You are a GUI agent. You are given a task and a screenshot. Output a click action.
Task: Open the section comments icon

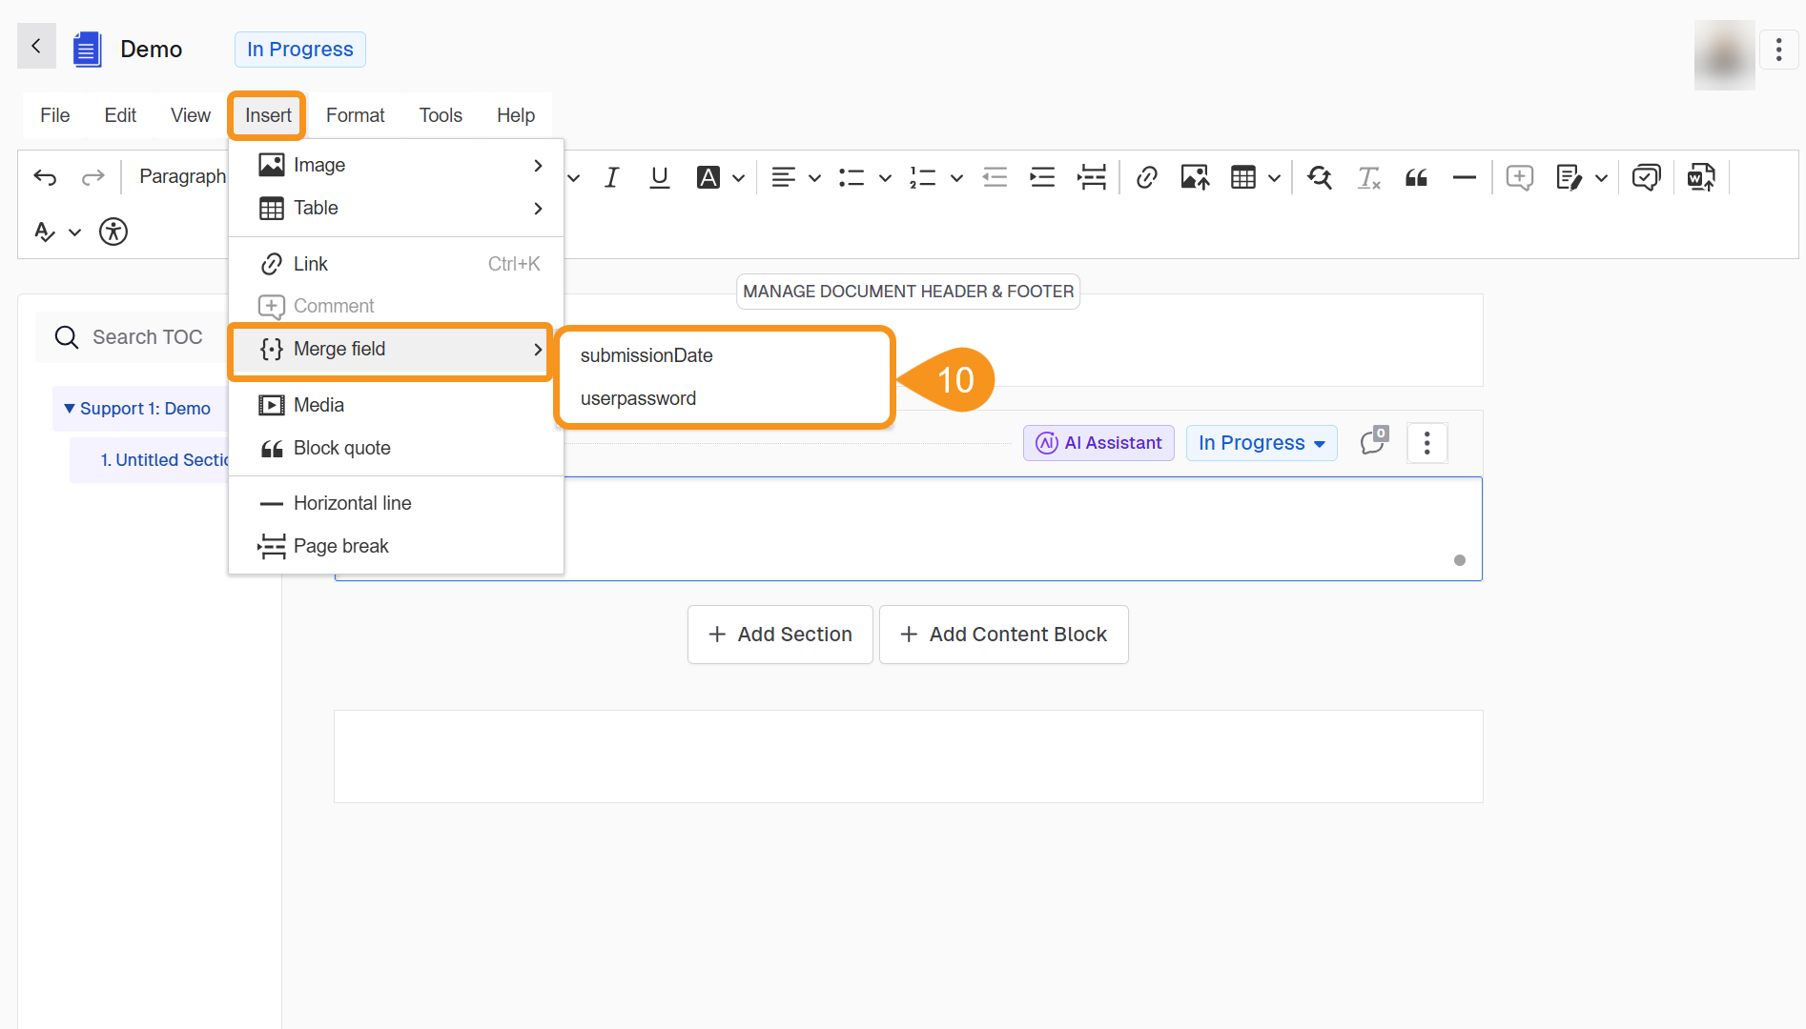pyautogui.click(x=1373, y=442)
